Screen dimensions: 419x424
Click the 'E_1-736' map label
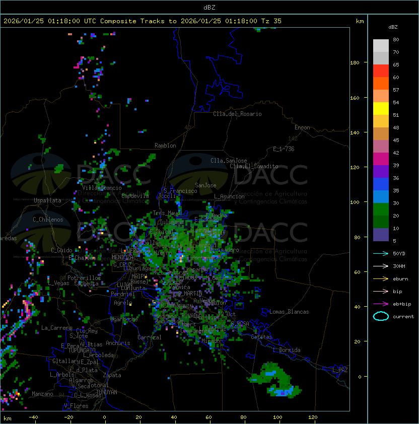coord(284,149)
